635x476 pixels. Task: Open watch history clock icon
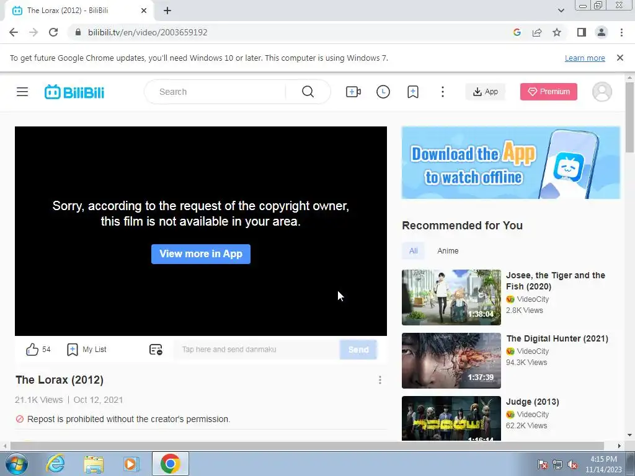tap(383, 92)
